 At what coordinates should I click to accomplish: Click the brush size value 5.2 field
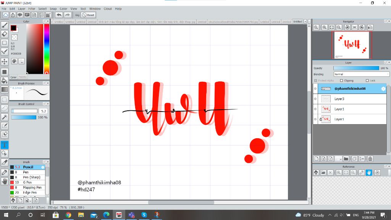pos(44,111)
